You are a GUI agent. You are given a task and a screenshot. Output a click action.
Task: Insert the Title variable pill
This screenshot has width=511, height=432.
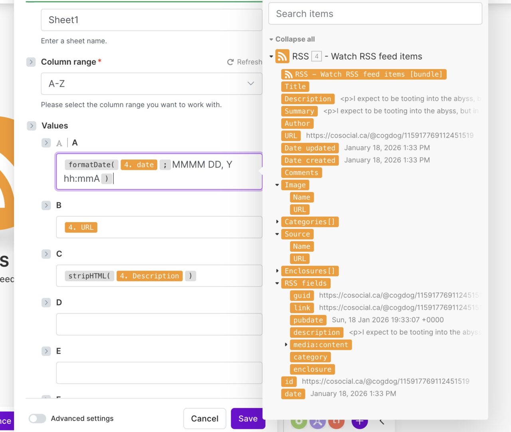click(295, 87)
